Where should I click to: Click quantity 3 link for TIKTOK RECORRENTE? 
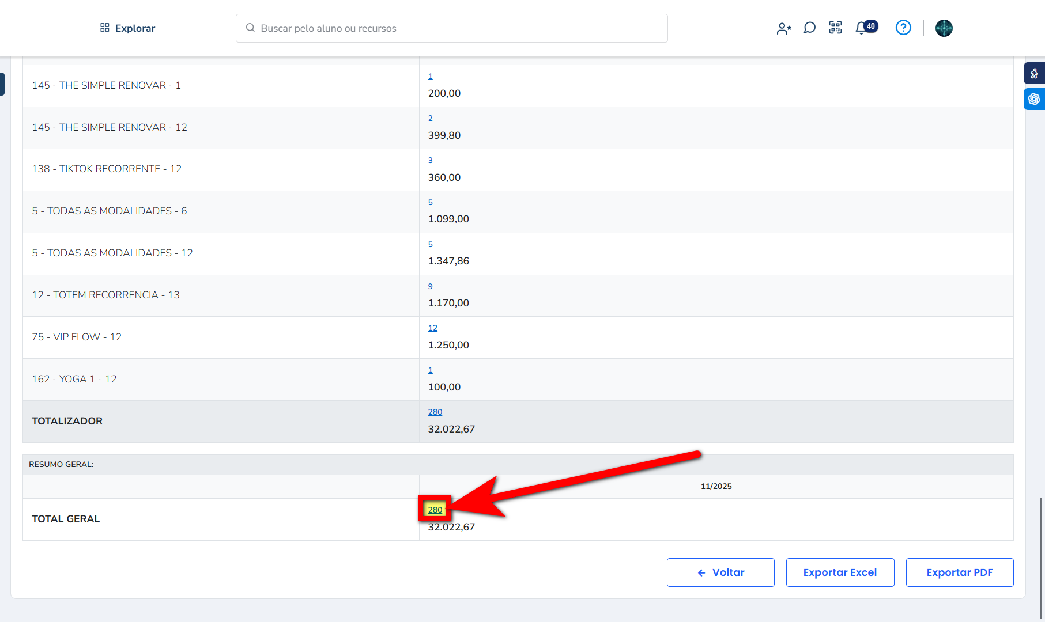tap(431, 160)
